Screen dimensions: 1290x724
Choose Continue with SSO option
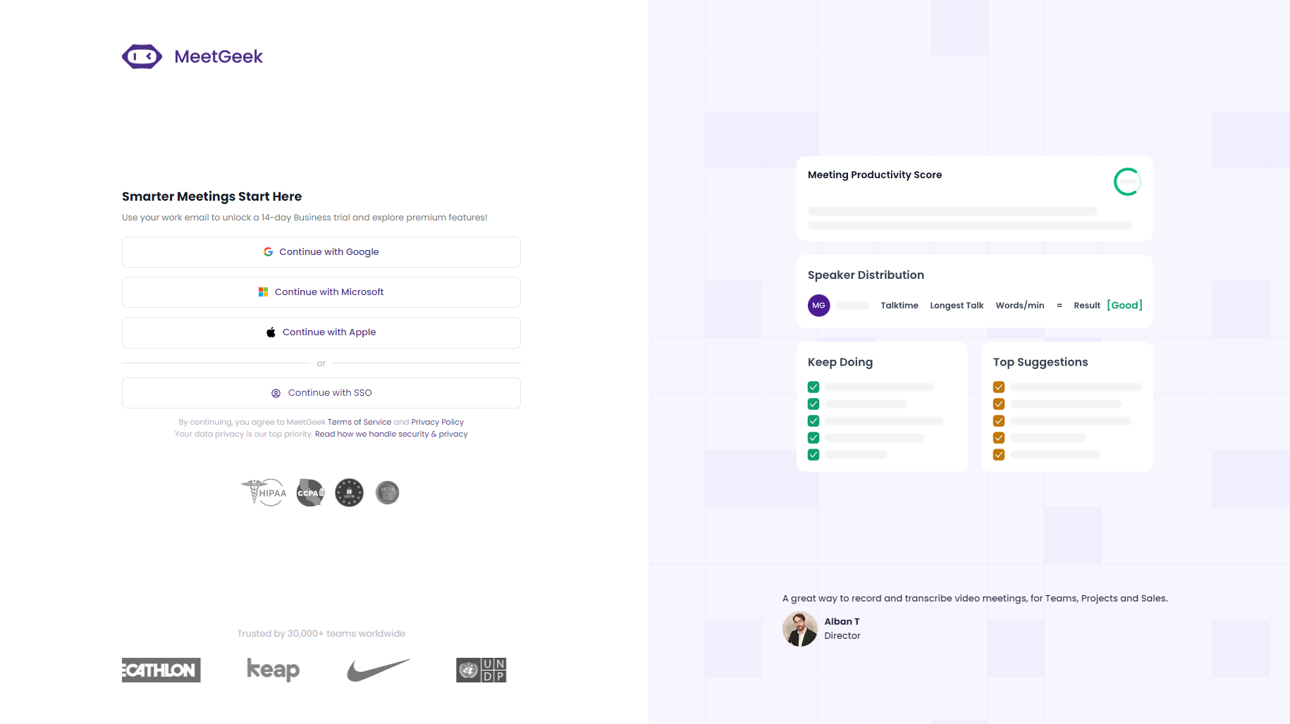tap(321, 393)
